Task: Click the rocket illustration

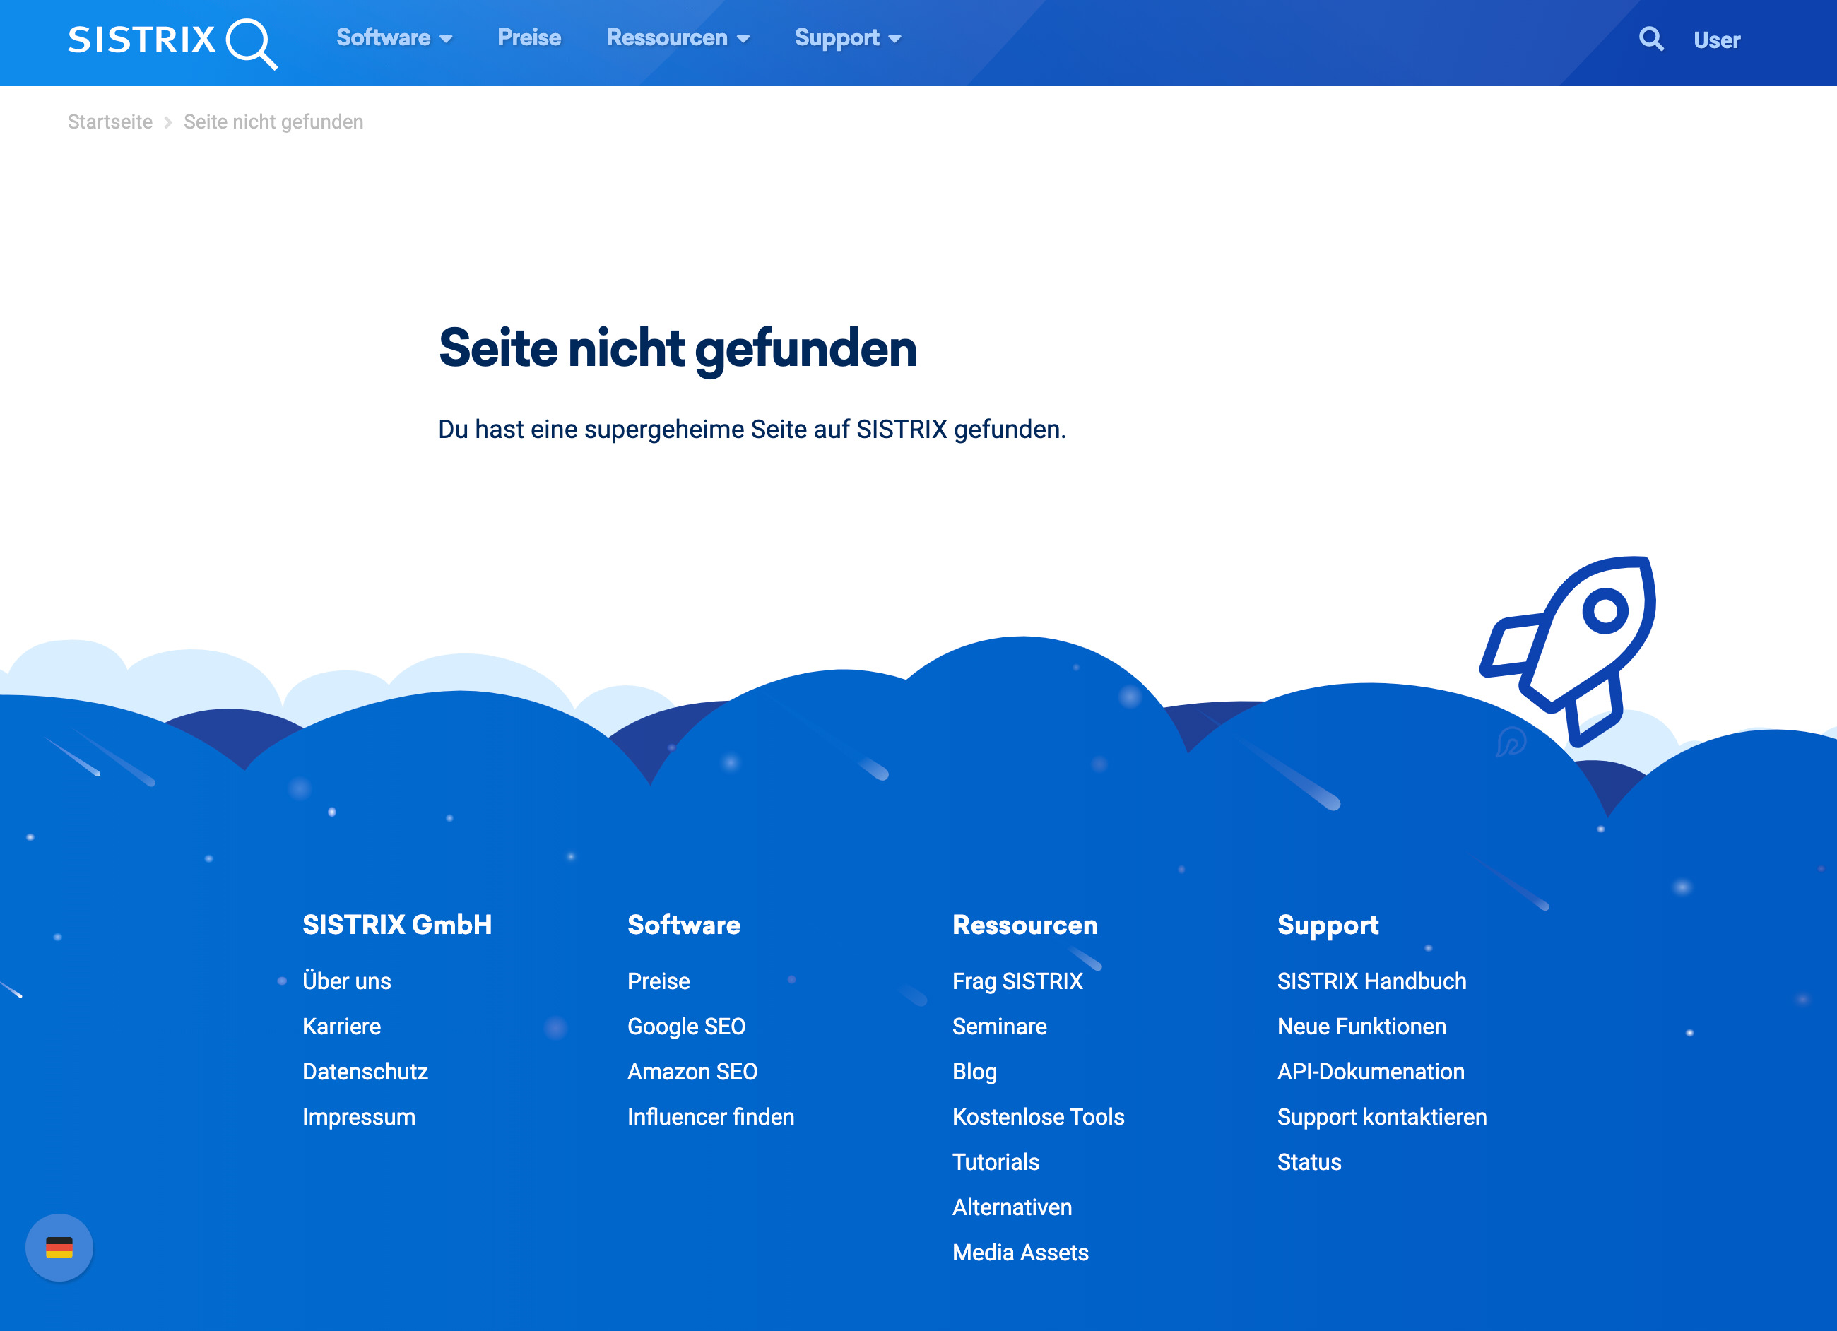Action: (x=1571, y=647)
